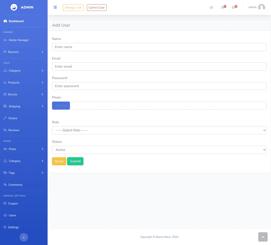Click the Comments bubble icon
The image size is (271, 245).
click(x=5, y=185)
